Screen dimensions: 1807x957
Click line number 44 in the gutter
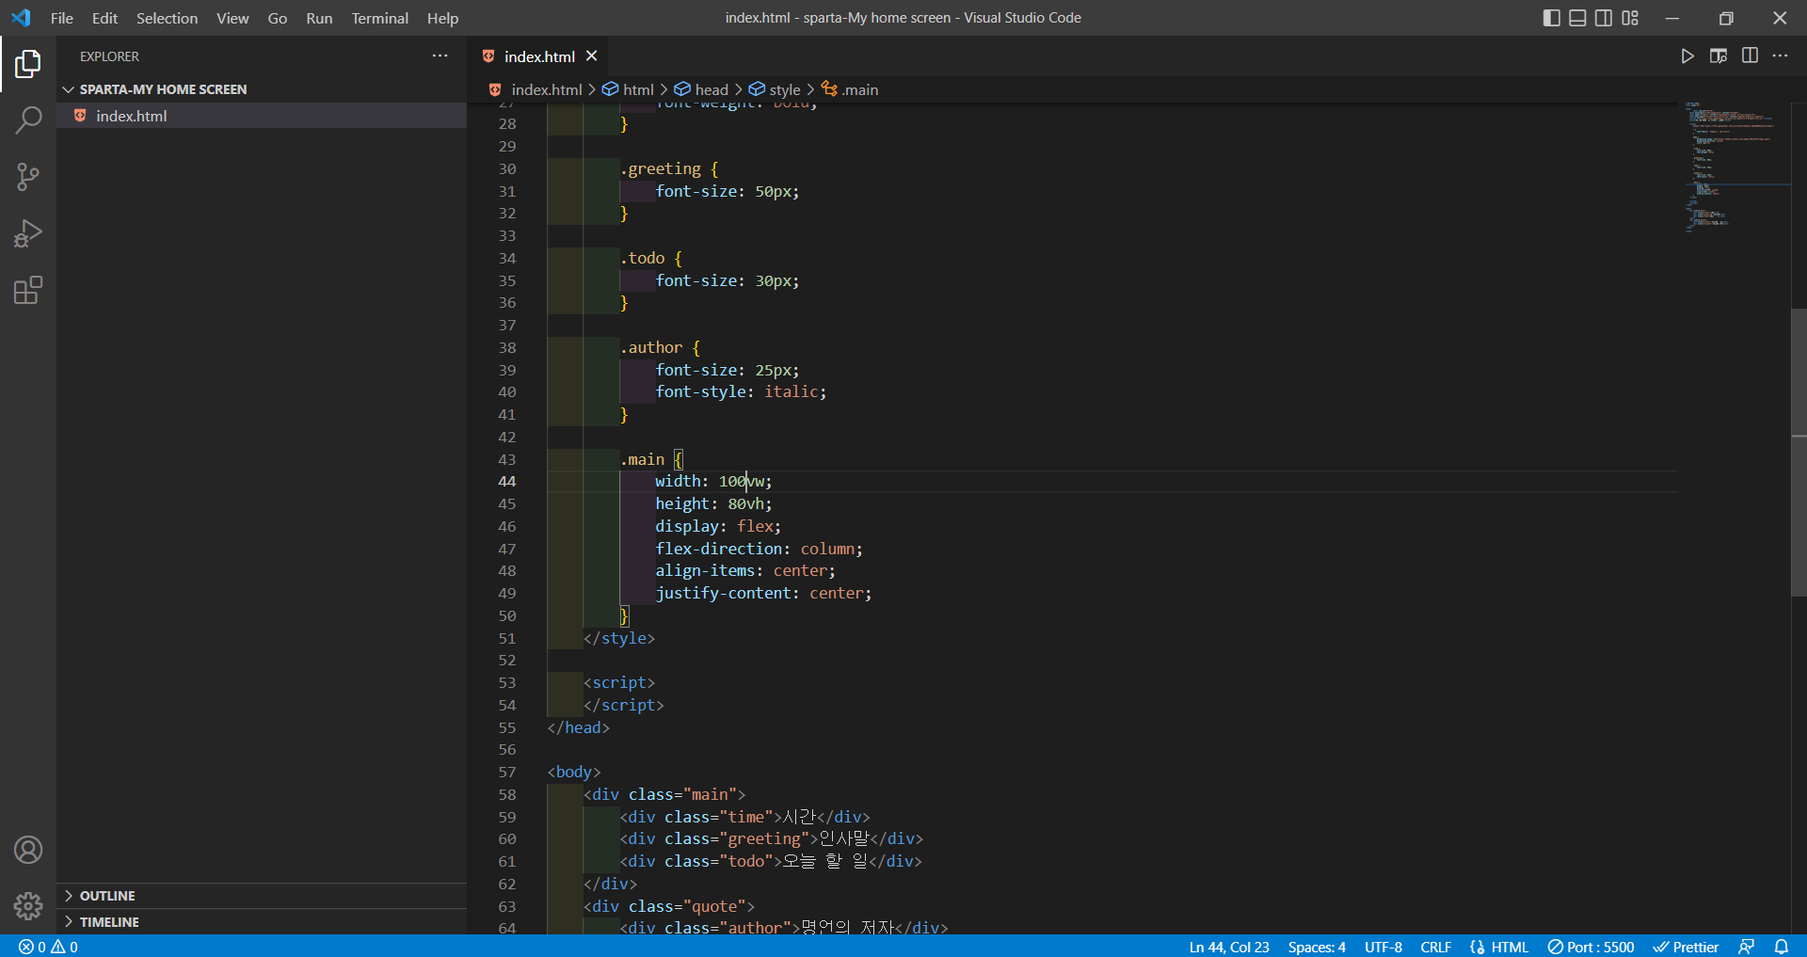(507, 482)
